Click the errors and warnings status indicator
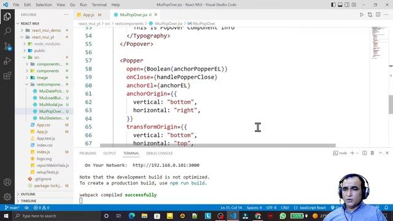The image size is (393, 221). pos(41,207)
